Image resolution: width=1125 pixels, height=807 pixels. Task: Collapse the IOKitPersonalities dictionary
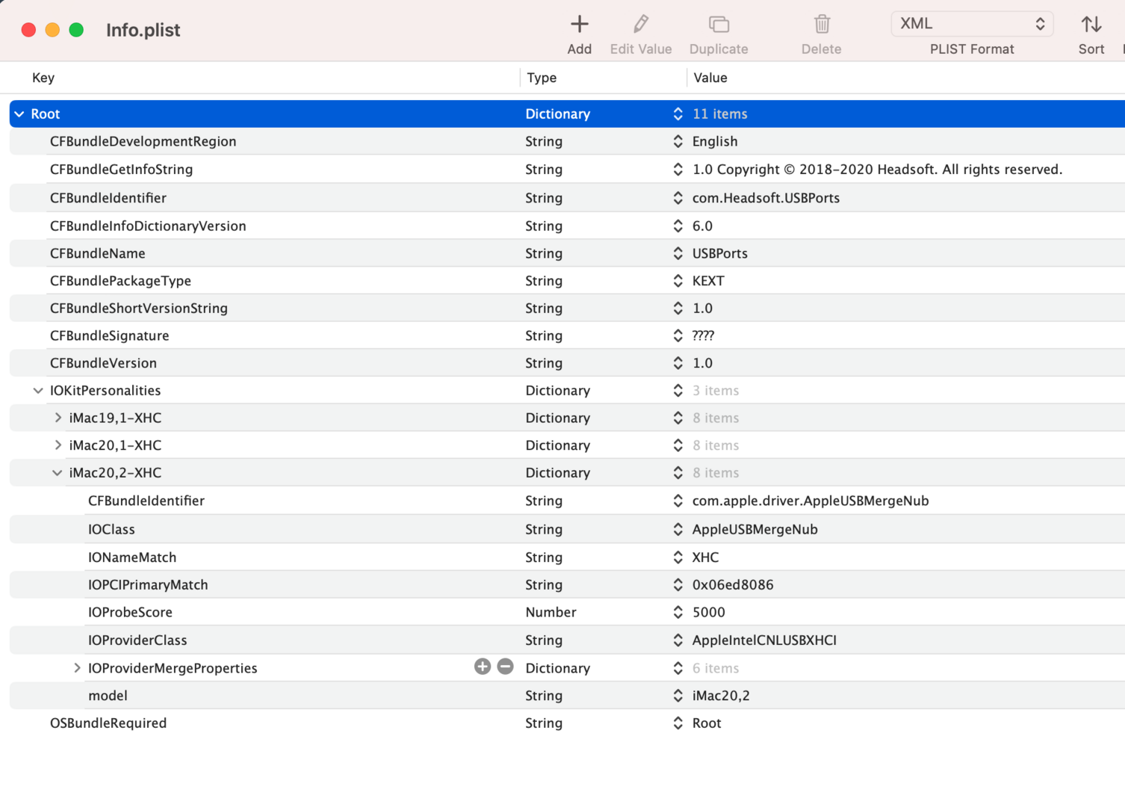(x=38, y=391)
